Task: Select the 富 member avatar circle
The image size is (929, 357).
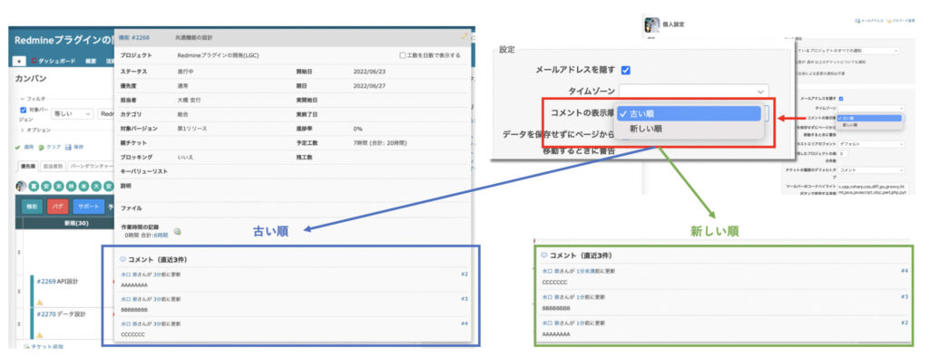Action: click(x=34, y=186)
